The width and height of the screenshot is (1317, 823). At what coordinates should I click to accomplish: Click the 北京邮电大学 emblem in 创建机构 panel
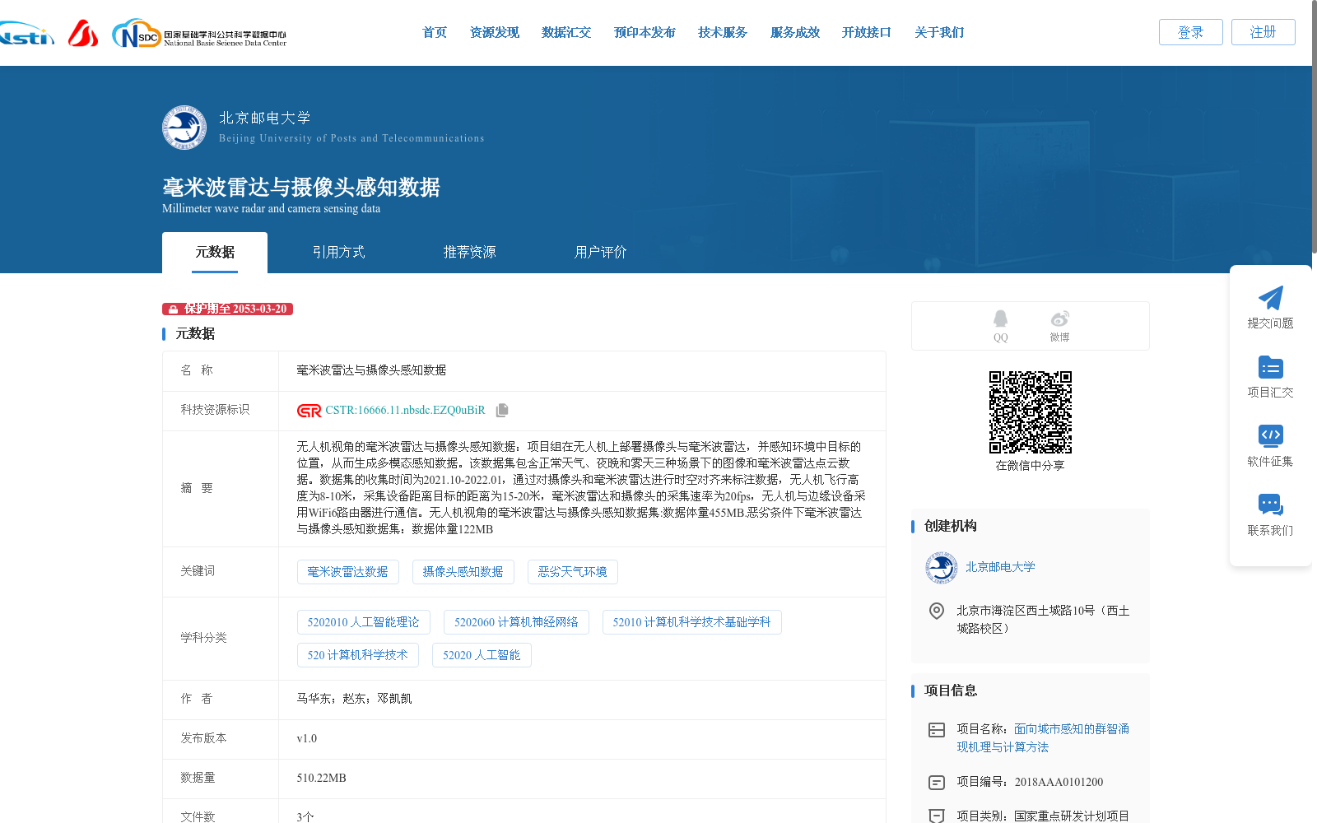click(x=941, y=568)
